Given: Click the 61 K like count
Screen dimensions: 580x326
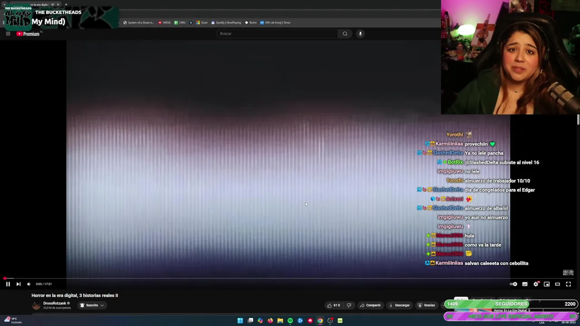Looking at the screenshot, I should (x=337, y=305).
